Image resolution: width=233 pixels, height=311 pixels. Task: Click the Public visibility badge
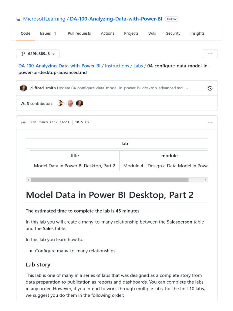pyautogui.click(x=172, y=19)
